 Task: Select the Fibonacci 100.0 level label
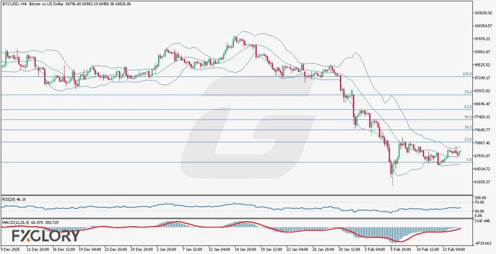tap(467, 74)
